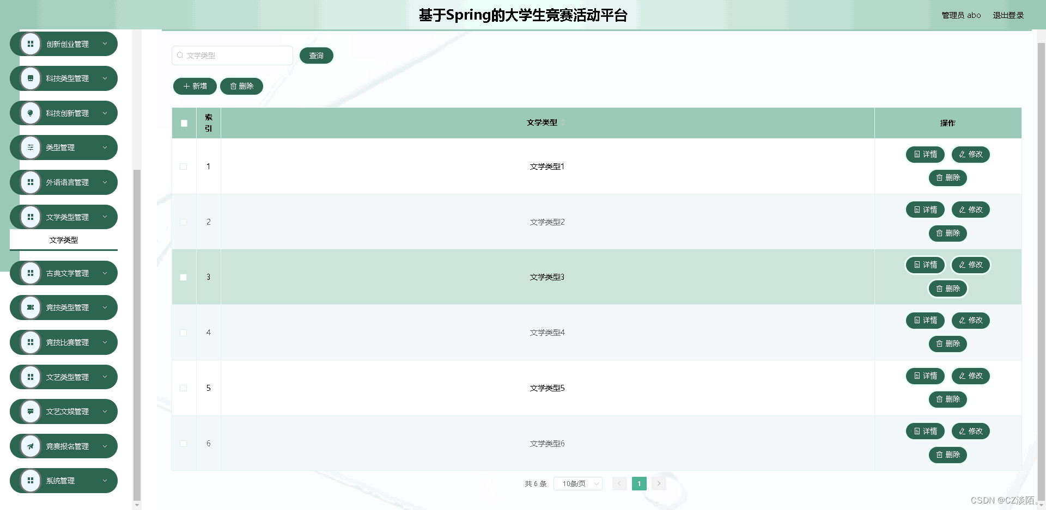
Task: Open 详情 for 文学类型2 row
Action: (x=925, y=210)
